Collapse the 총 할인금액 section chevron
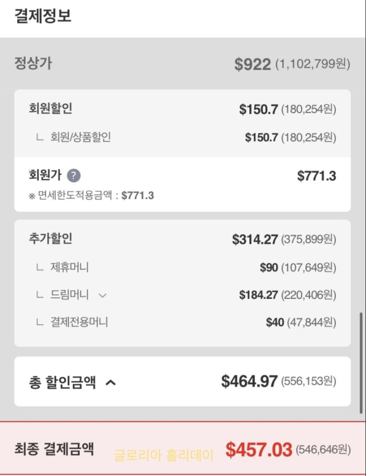Image resolution: width=366 pixels, height=476 pixels. [111, 382]
